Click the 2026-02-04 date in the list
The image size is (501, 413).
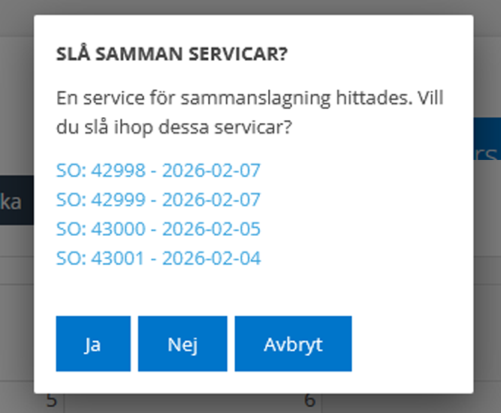[x=211, y=259]
